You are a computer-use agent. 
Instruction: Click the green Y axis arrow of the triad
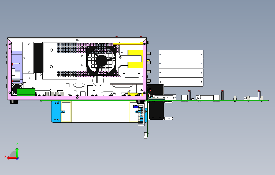(17, 152)
